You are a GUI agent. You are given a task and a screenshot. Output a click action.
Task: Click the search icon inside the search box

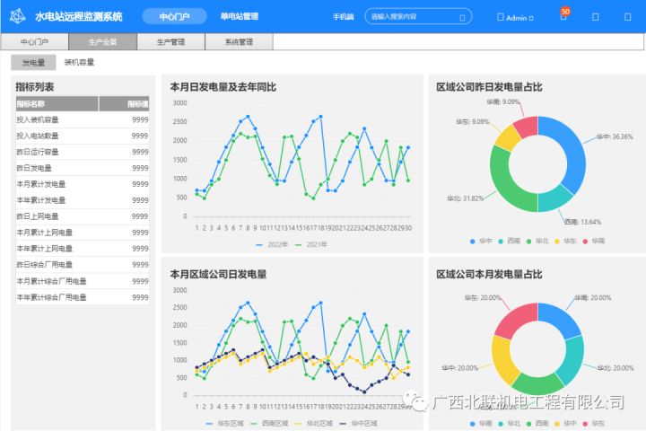[x=463, y=17]
